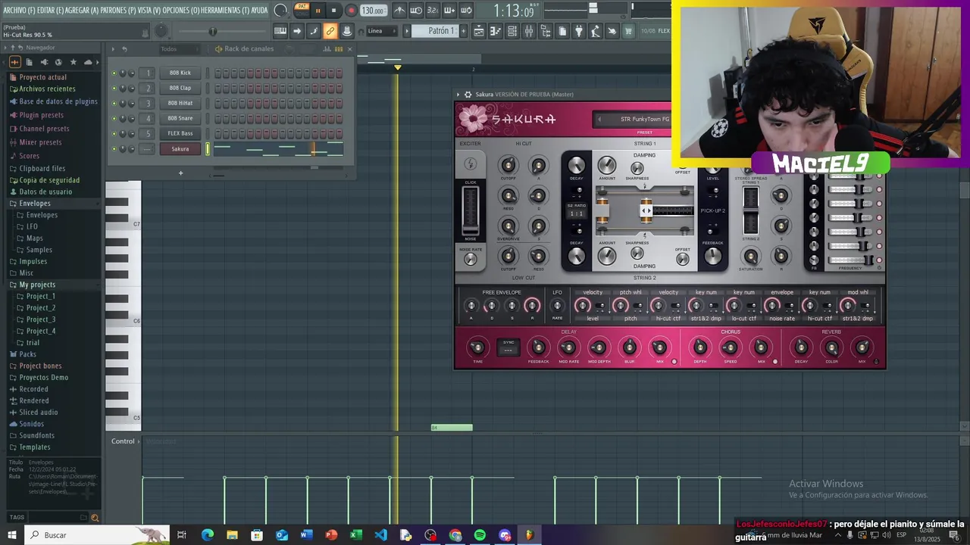Screen dimensions: 970x545
Task: Stop playback with the stop button
Action: (x=333, y=11)
